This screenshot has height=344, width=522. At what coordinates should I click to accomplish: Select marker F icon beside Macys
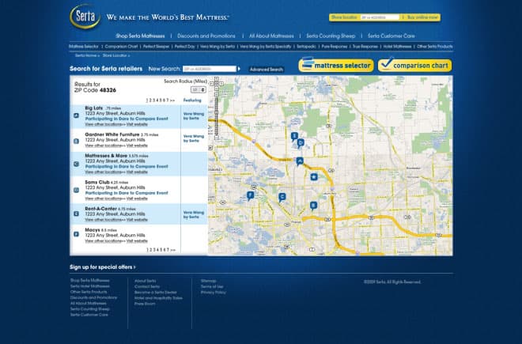[x=76, y=234]
